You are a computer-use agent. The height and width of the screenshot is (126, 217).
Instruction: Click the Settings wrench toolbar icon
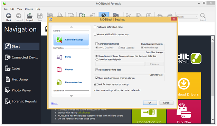click(x=104, y=15)
